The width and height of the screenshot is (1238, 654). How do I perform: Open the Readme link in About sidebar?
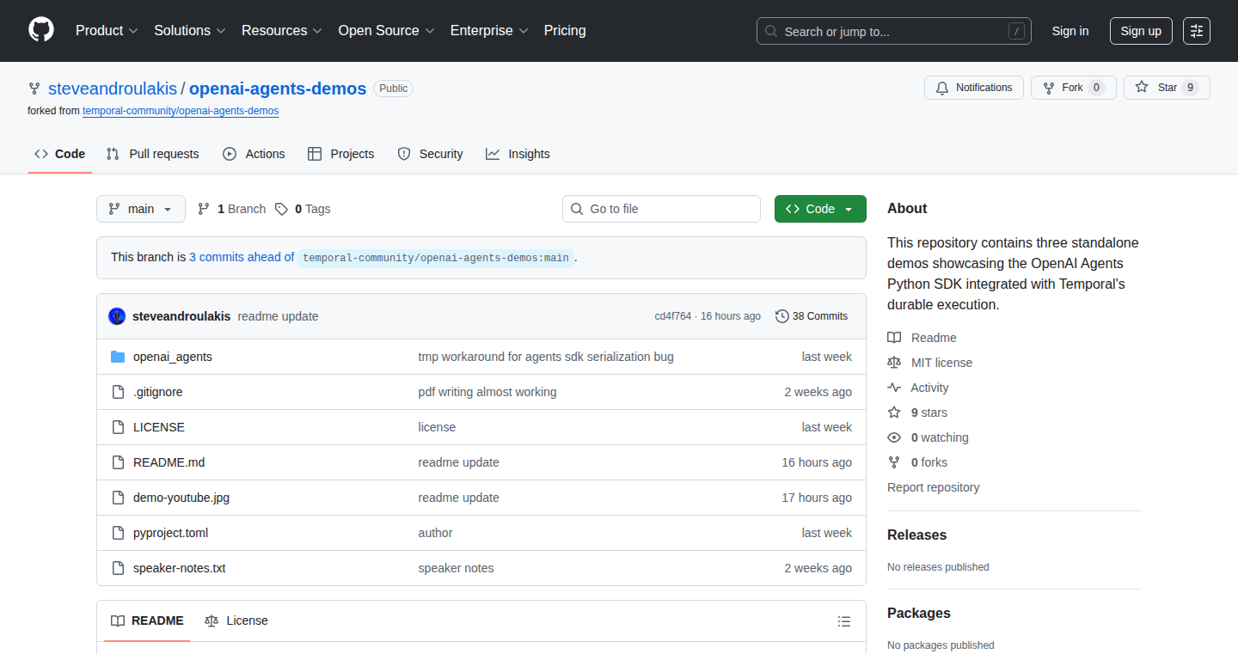click(x=922, y=338)
